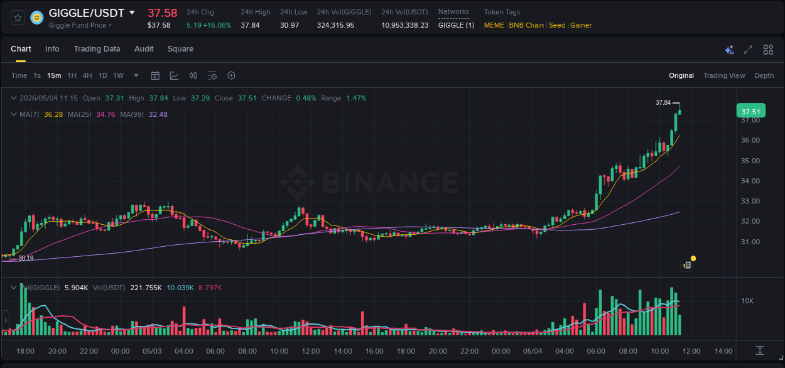Click the Gainer token tag

click(581, 25)
